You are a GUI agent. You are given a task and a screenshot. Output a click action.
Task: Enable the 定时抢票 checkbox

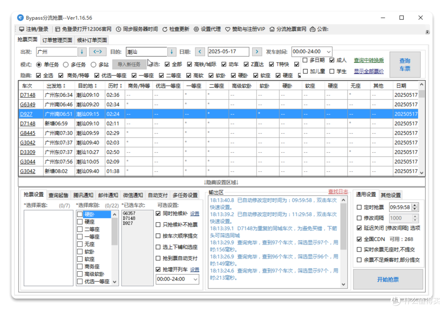pos(359,207)
